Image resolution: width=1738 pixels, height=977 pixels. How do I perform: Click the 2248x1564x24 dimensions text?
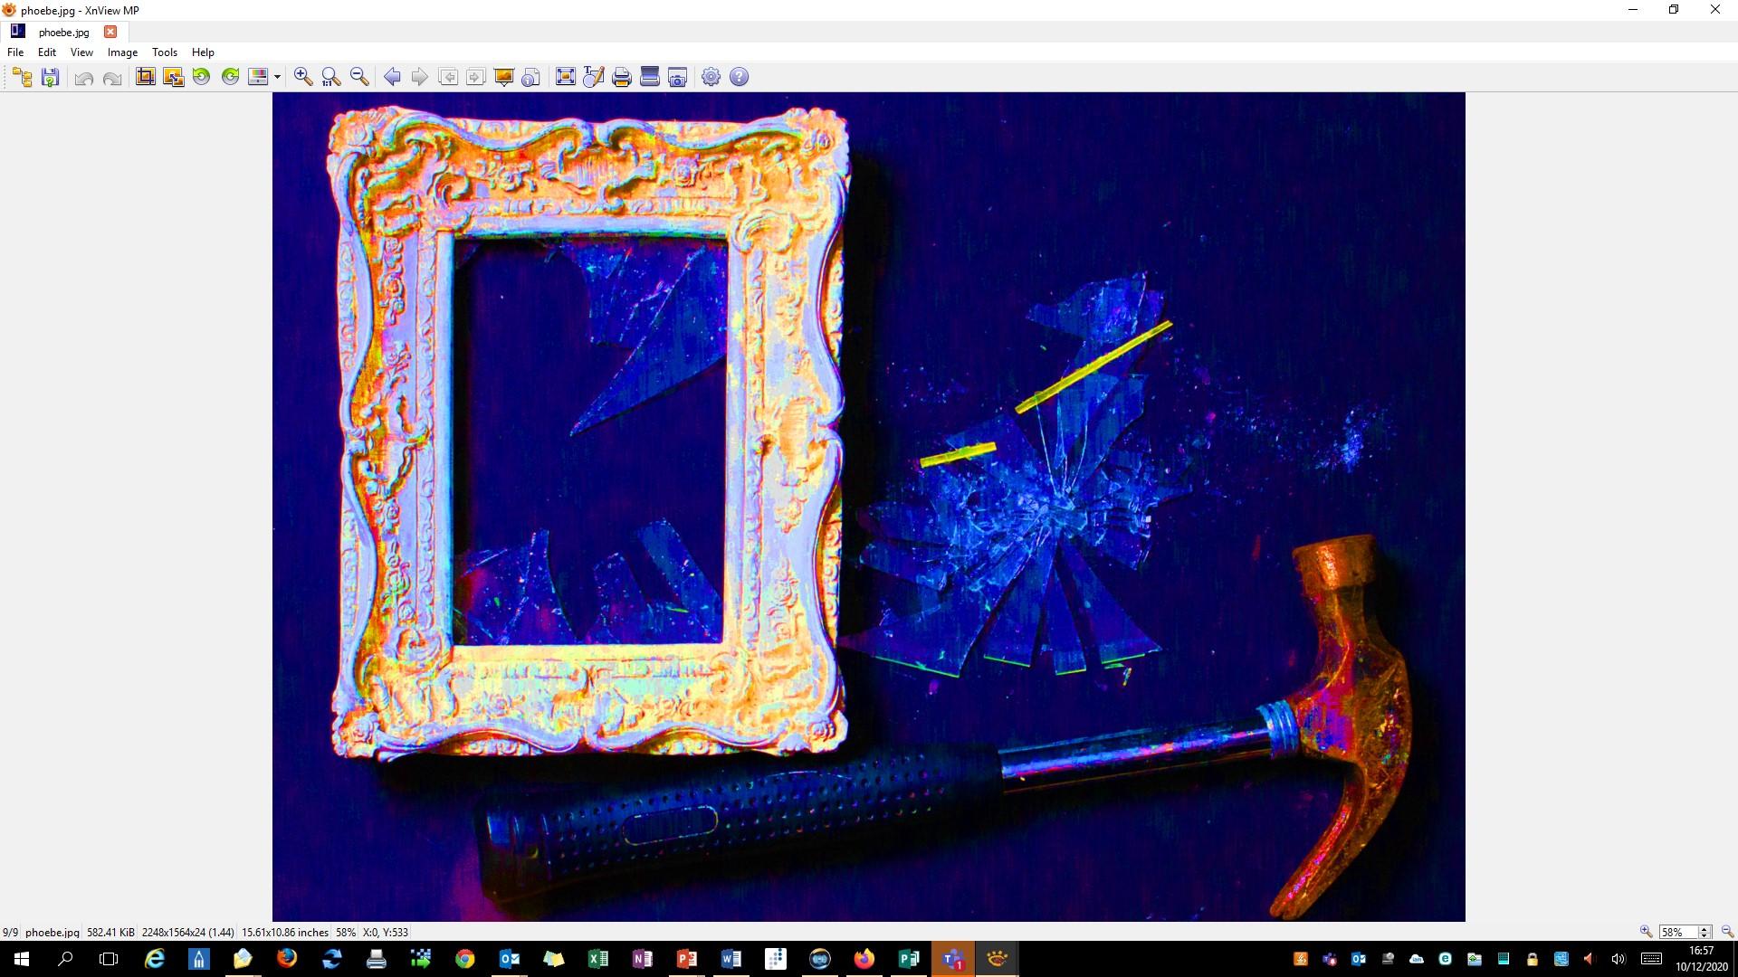tap(188, 932)
